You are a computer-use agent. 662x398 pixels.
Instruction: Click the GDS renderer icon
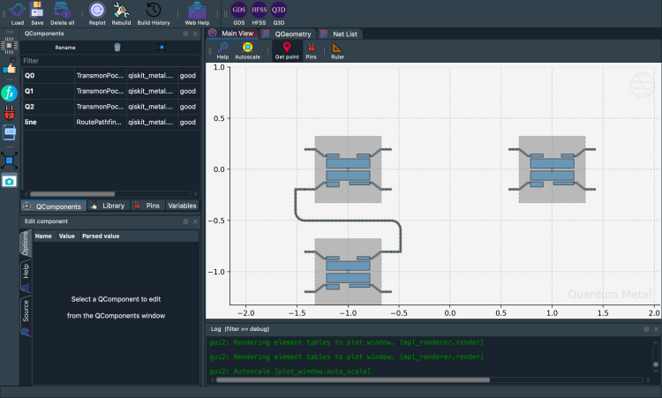click(239, 13)
